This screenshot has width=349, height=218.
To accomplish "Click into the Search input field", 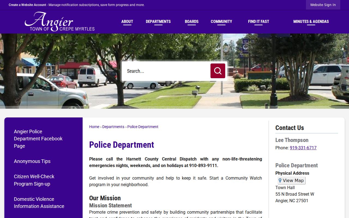I will pos(166,71).
